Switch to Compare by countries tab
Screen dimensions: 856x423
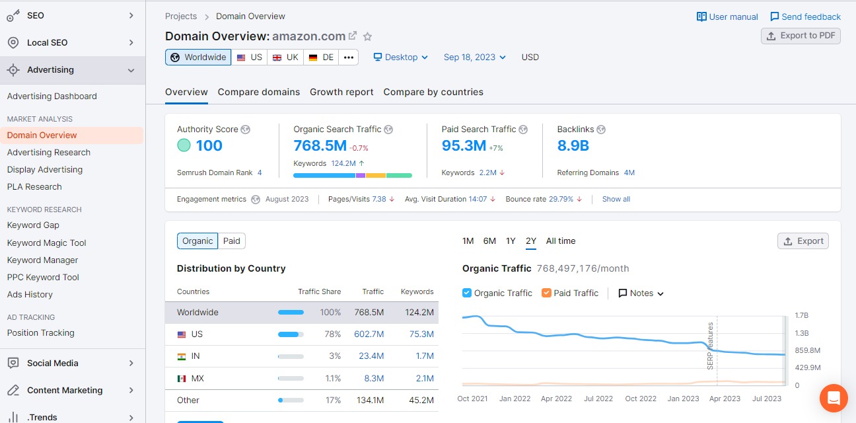(433, 92)
